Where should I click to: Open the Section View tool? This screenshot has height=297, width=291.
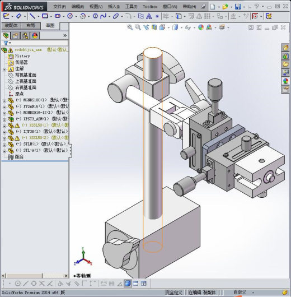(154, 27)
